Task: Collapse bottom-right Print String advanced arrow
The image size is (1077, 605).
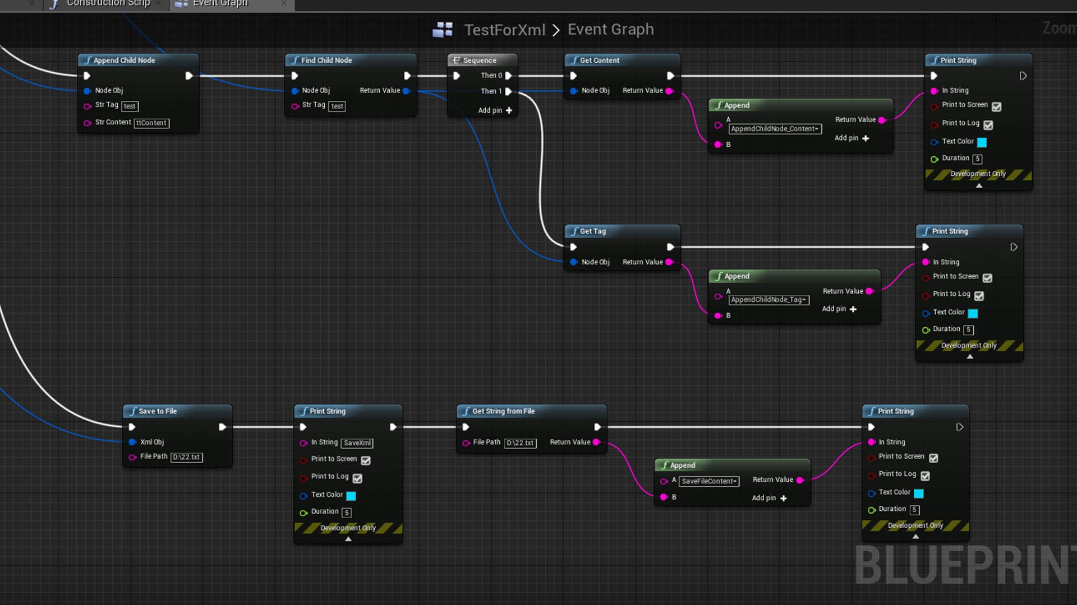Action: point(915,536)
